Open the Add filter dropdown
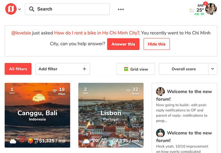Image resolution: width=221 pixels, height=153 pixels. (x=63, y=69)
